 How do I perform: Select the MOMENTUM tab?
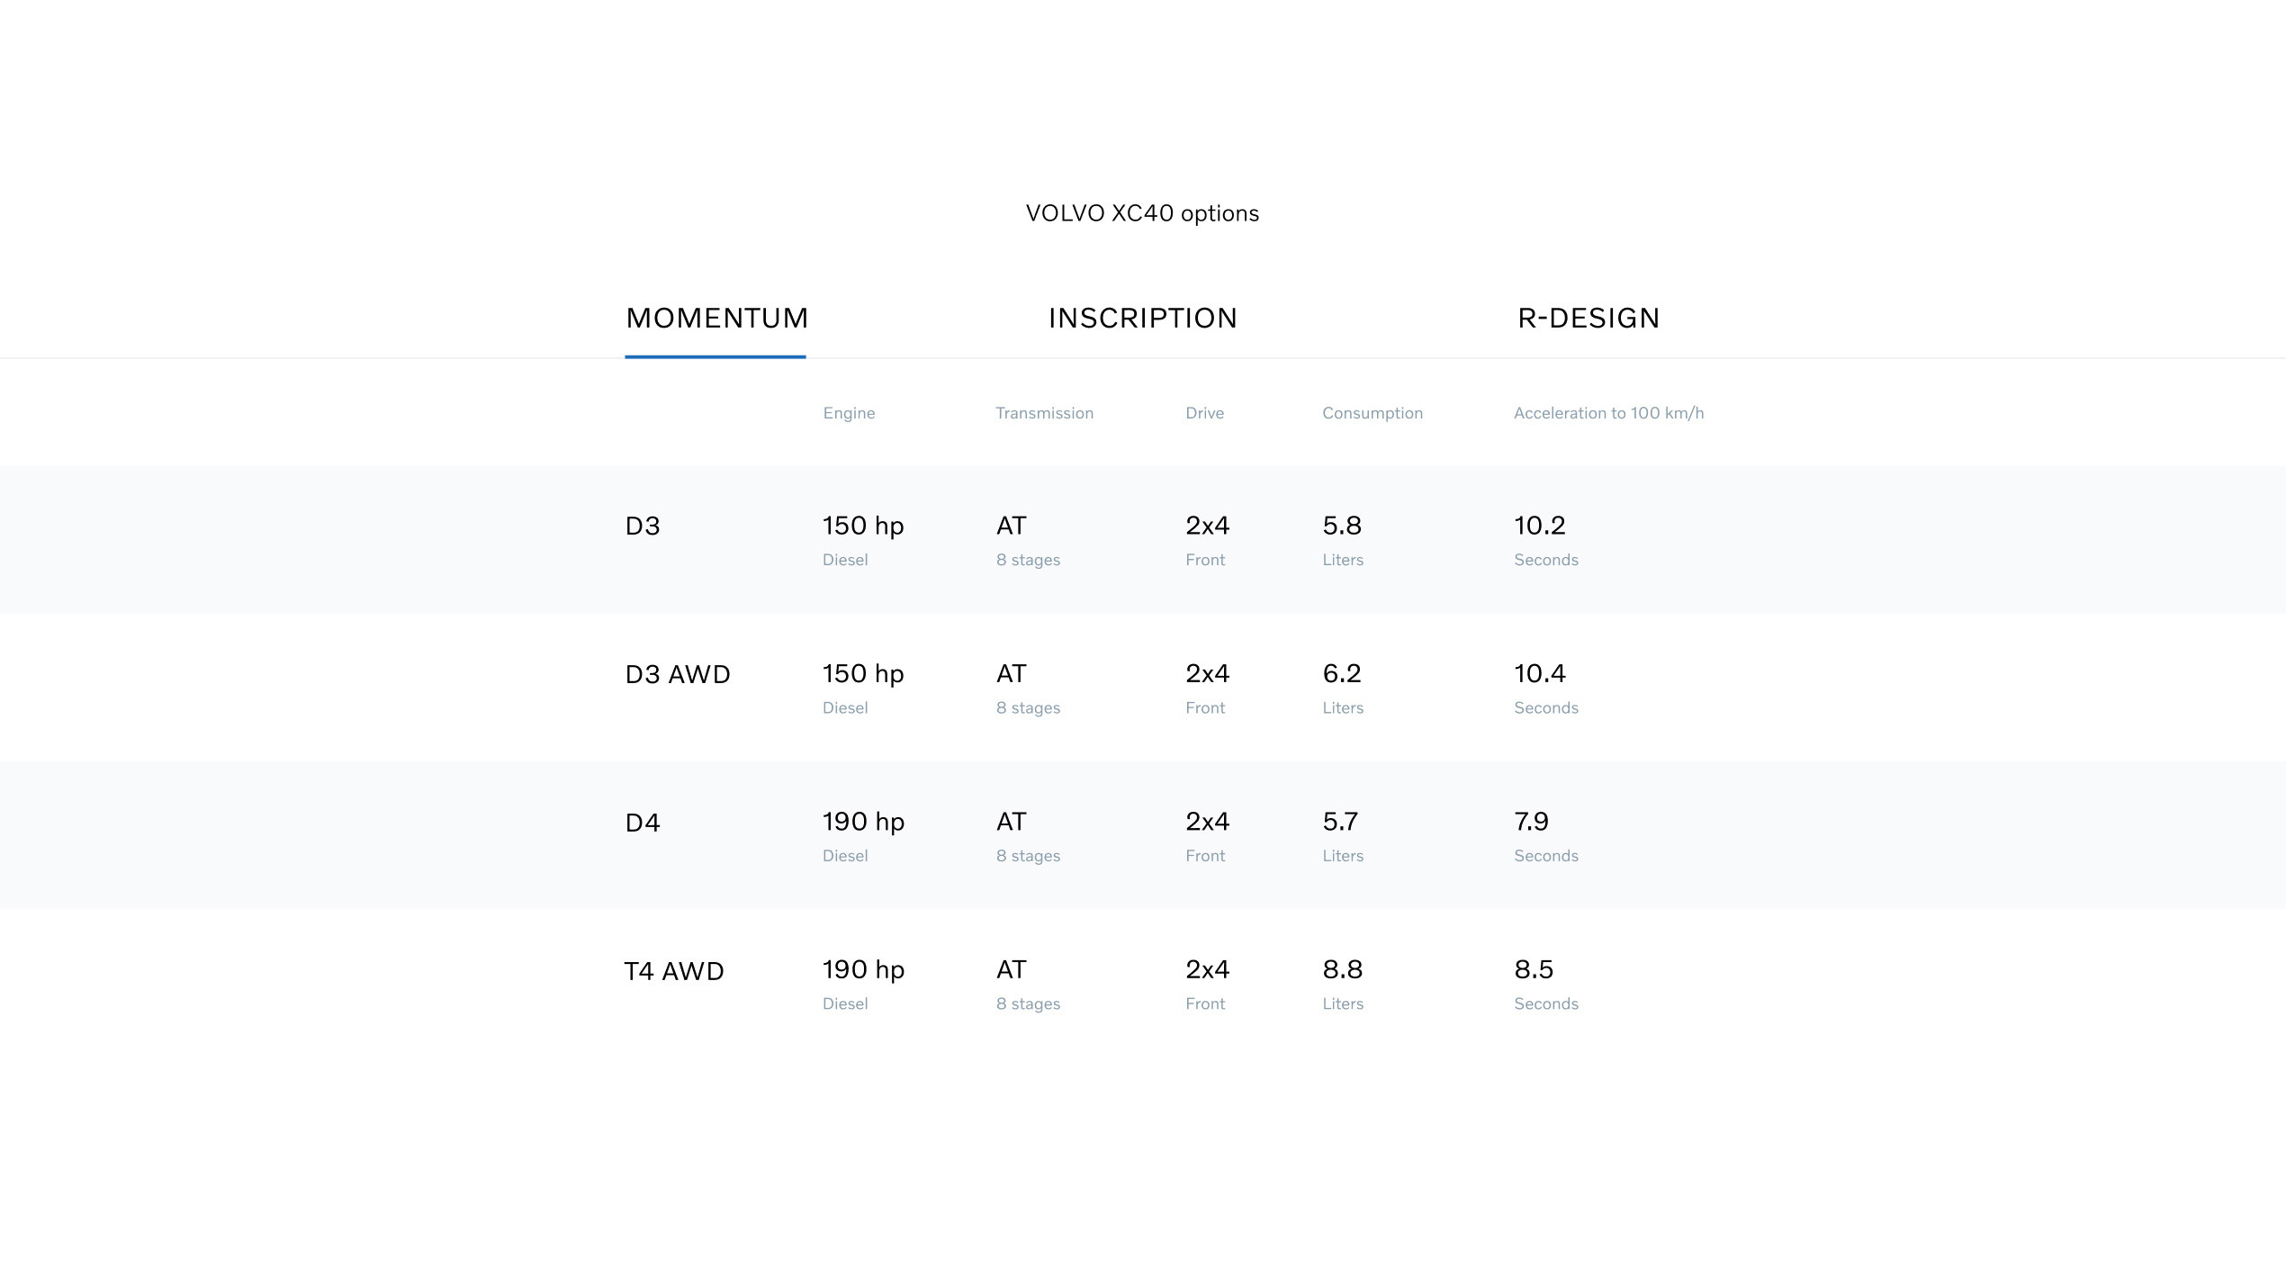716,319
